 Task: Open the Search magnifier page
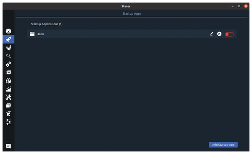[x=8, y=56]
